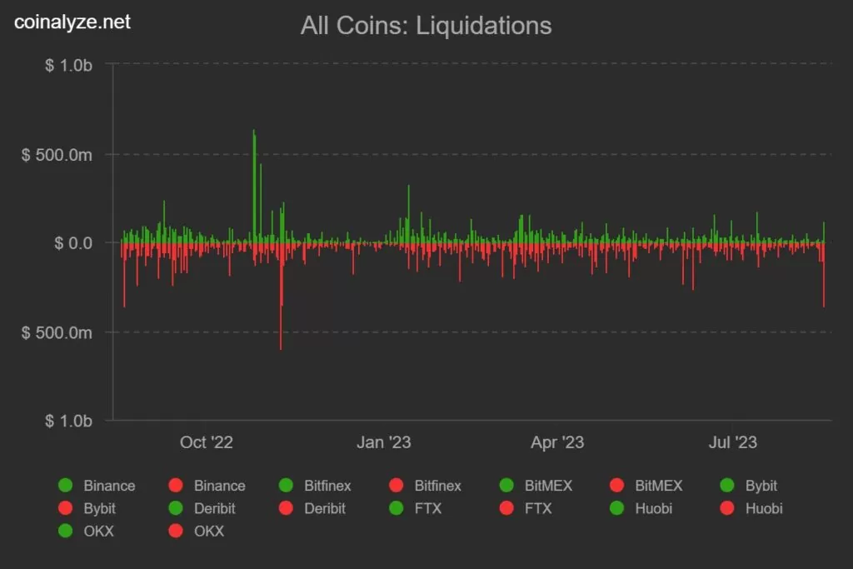853x569 pixels.
Task: Click the red Huobi legend dot
Action: (727, 508)
